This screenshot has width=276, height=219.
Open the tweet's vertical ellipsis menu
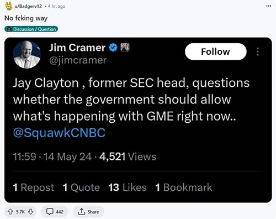click(x=258, y=51)
